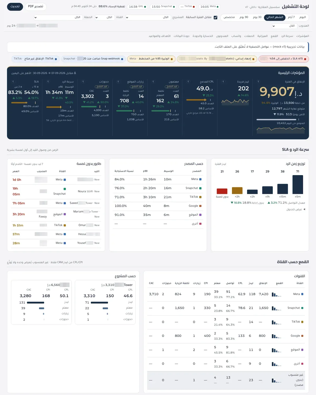Click the Meta row funnel mini-chart icon
Screen dimensions: 316x395
point(276,294)
